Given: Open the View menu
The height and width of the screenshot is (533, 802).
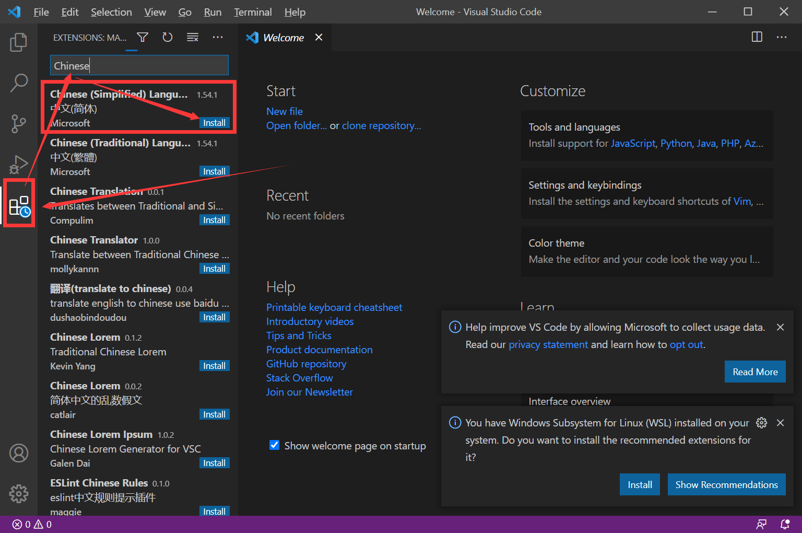Looking at the screenshot, I should click(155, 12).
